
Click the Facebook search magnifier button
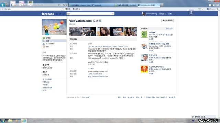pyautogui.click(x=113, y=14)
